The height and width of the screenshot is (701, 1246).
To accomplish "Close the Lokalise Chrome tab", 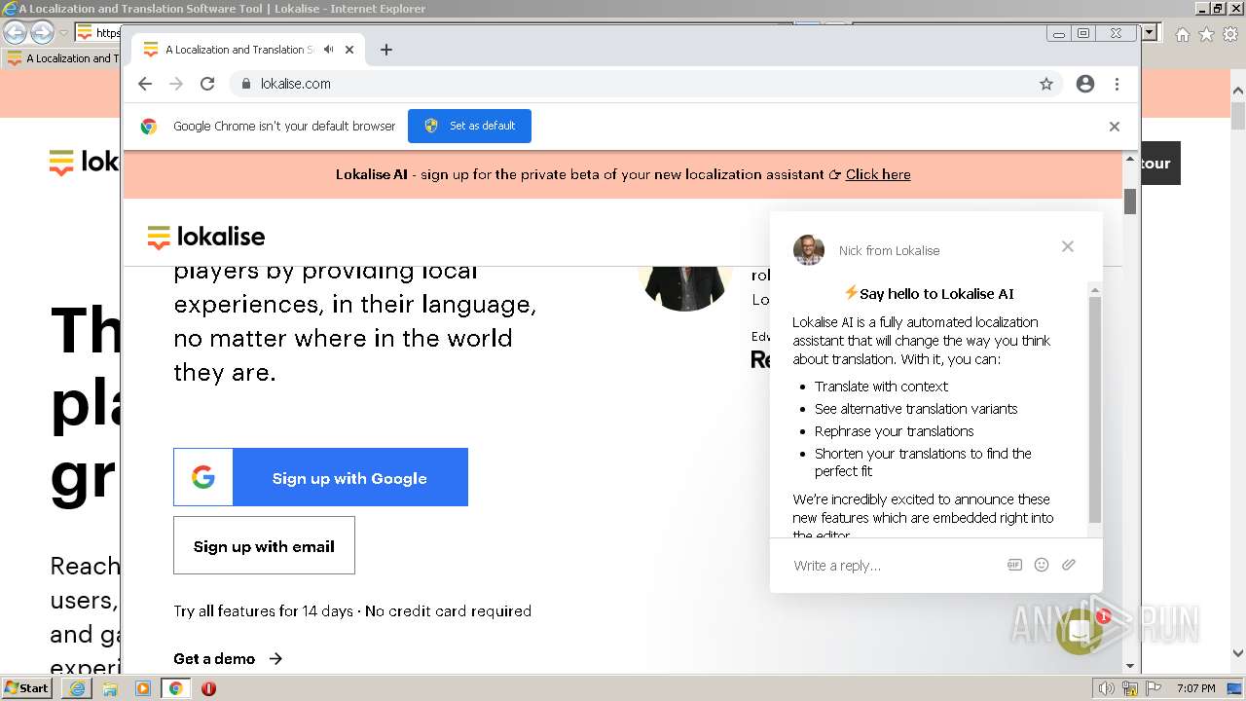I will tap(349, 50).
